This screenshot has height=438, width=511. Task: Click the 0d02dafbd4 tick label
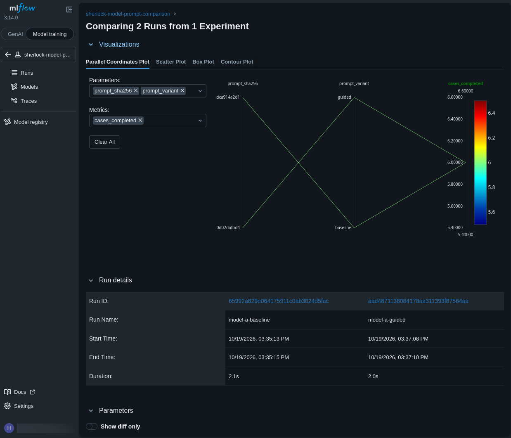pyautogui.click(x=228, y=227)
